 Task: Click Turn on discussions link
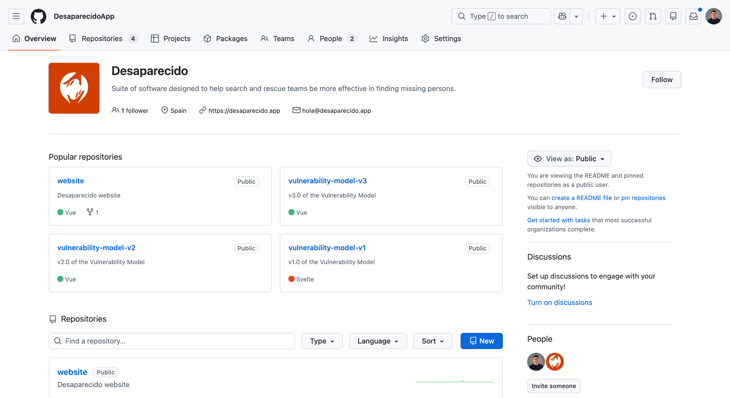[560, 302]
